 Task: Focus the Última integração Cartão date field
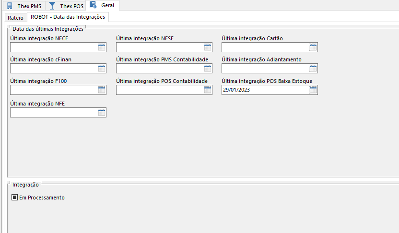coord(265,47)
